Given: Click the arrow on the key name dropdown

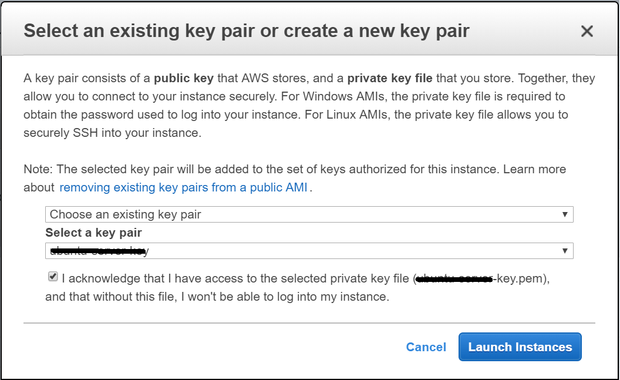Looking at the screenshot, I should click(564, 251).
